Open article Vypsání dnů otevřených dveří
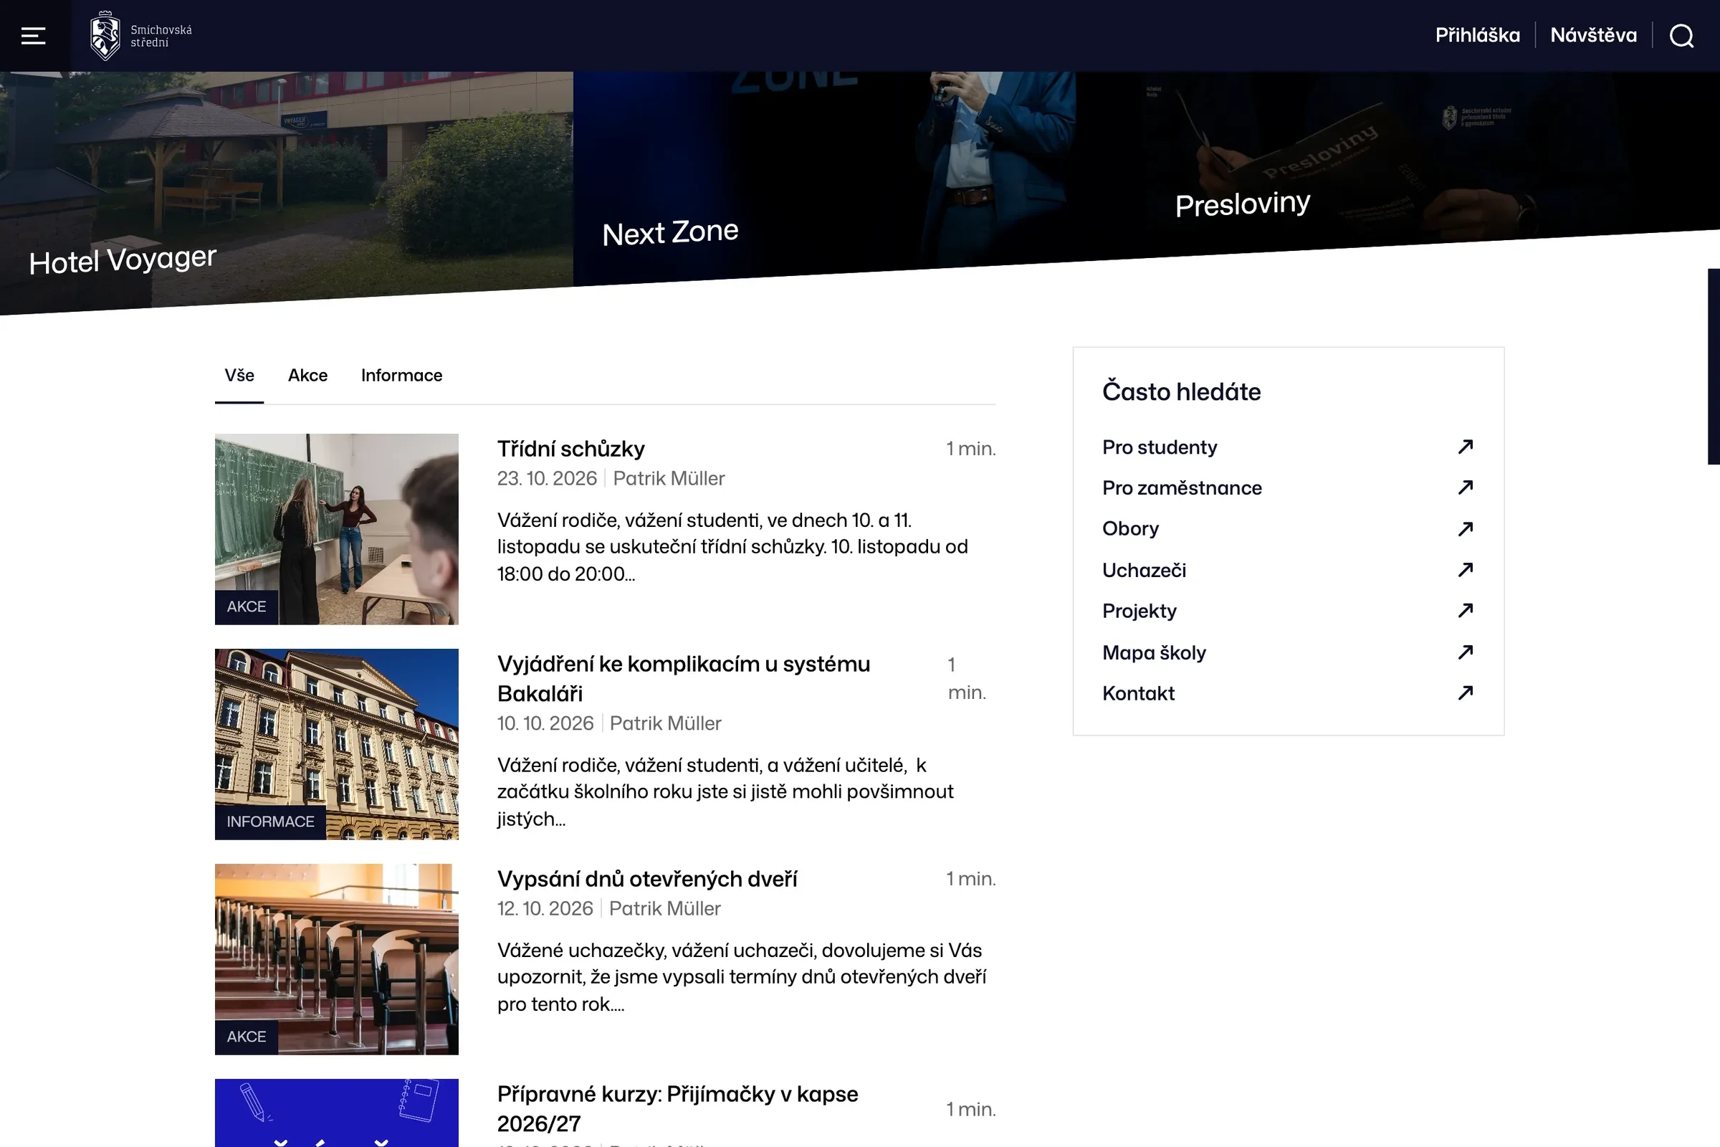Screen dimensions: 1720x1147 (647, 879)
